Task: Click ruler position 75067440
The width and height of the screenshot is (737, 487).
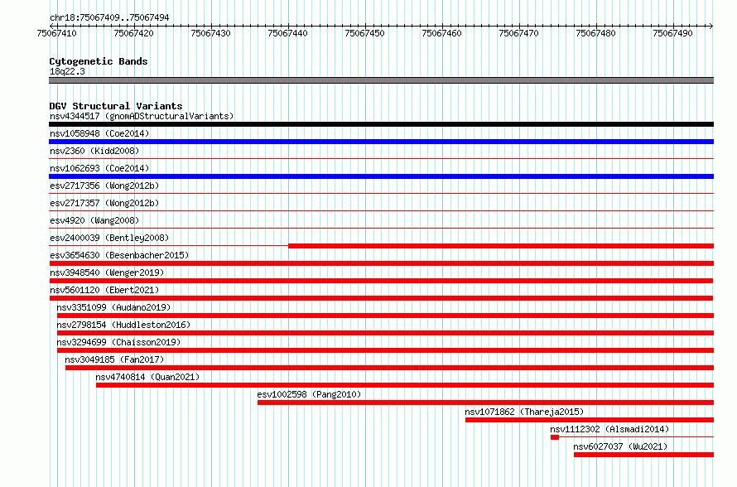Action: coord(287,33)
